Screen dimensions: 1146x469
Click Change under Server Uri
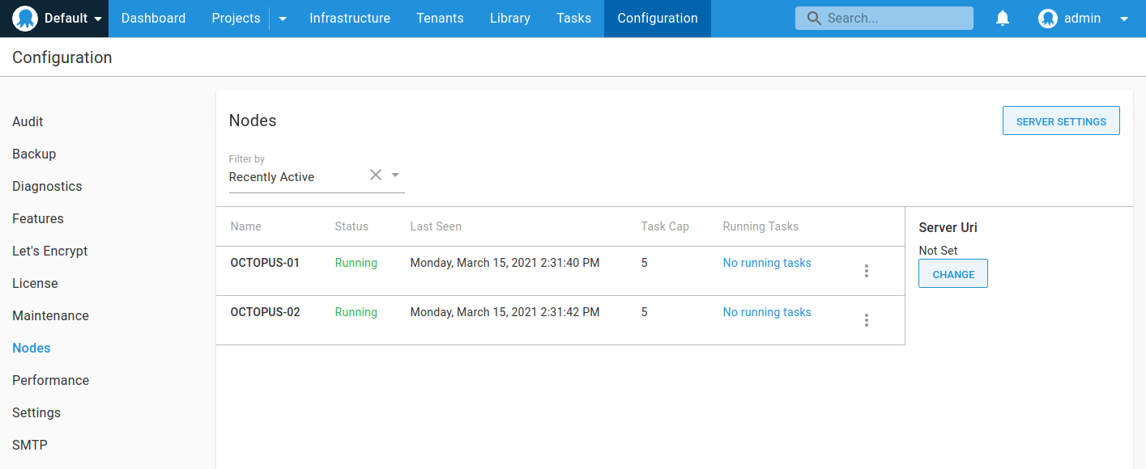coord(953,273)
